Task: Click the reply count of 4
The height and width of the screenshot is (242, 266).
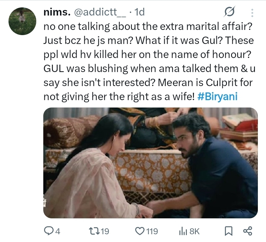Action: click(x=58, y=231)
